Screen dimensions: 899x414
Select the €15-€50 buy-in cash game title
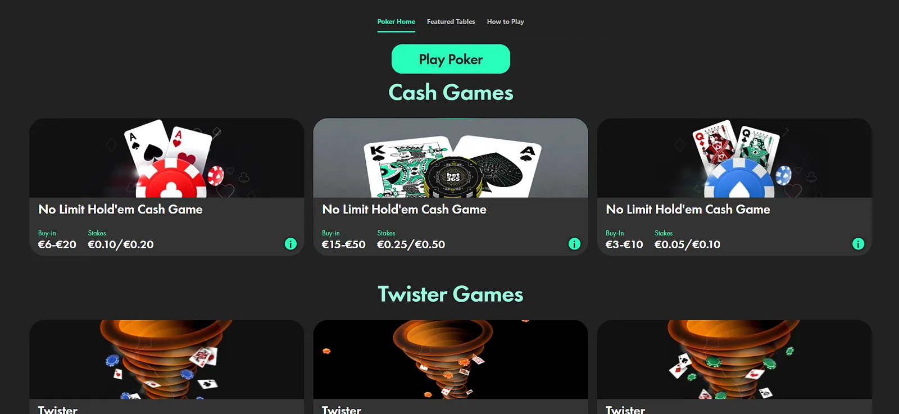404,210
